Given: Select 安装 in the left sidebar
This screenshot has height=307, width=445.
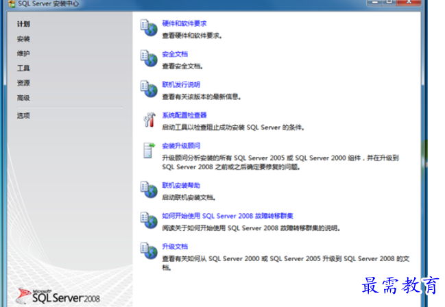Looking at the screenshot, I should pos(23,39).
